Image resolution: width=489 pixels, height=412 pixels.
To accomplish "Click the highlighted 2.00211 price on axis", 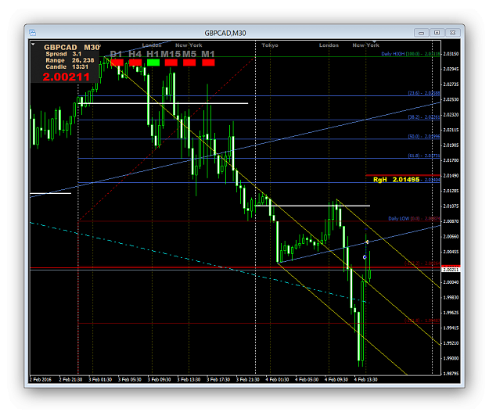I will click(x=451, y=270).
